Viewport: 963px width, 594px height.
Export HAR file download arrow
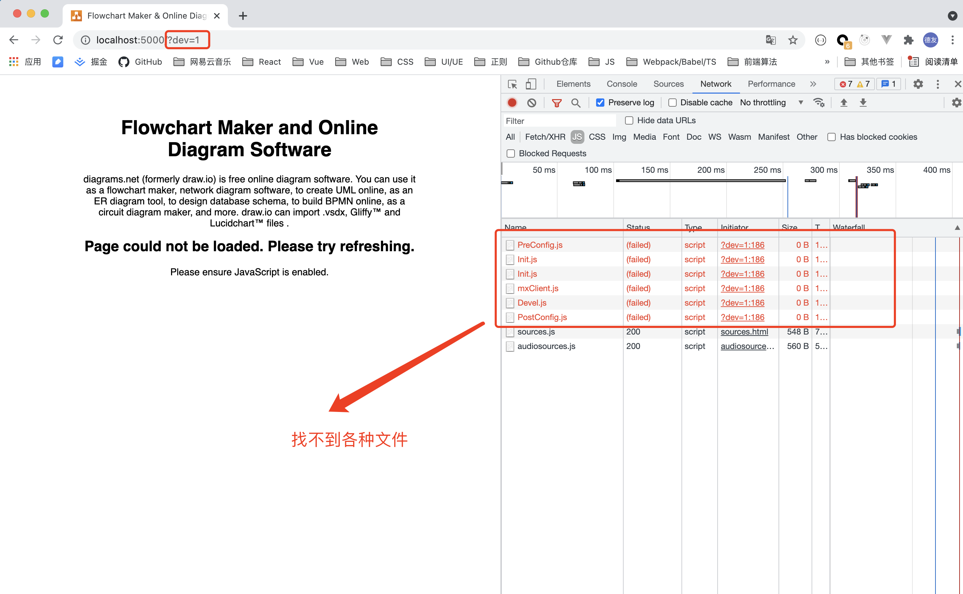click(863, 103)
